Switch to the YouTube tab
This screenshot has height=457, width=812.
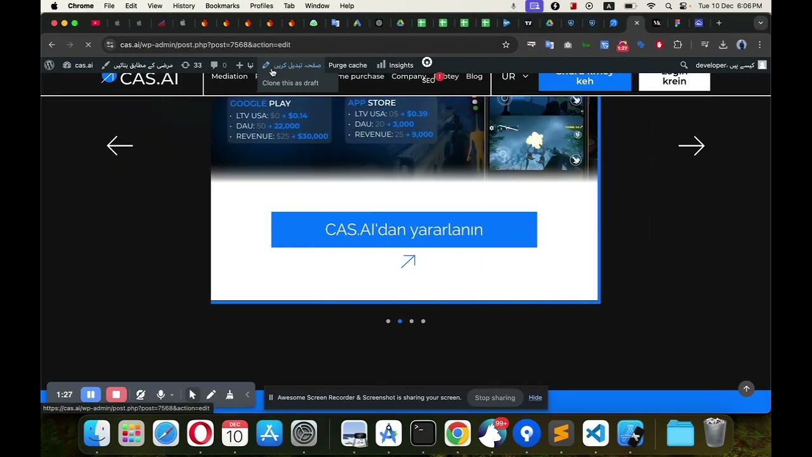pyautogui.click(x=96, y=23)
